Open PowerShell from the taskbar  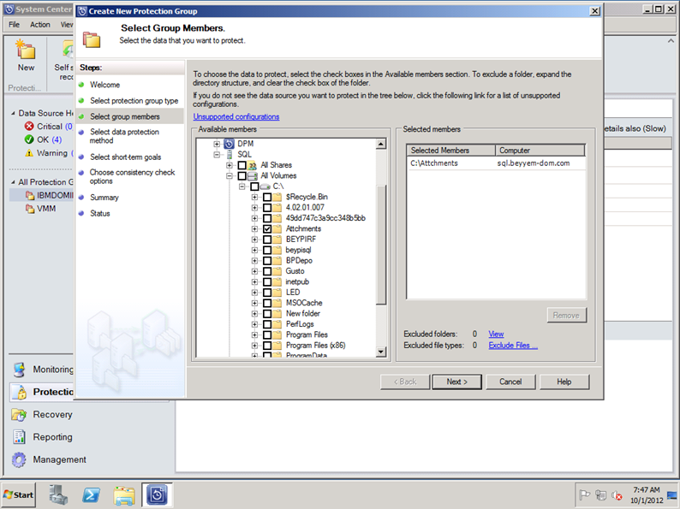pyautogui.click(x=91, y=494)
